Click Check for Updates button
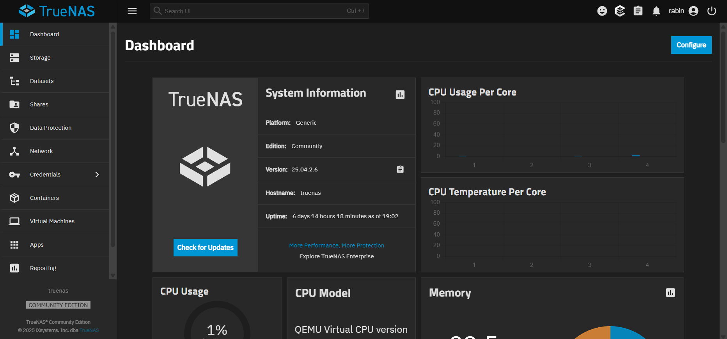This screenshot has width=727, height=339. tap(205, 247)
